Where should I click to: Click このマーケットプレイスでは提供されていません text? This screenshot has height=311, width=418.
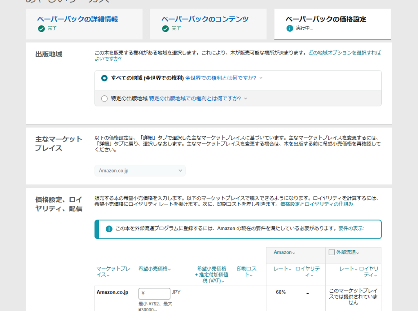click(353, 297)
